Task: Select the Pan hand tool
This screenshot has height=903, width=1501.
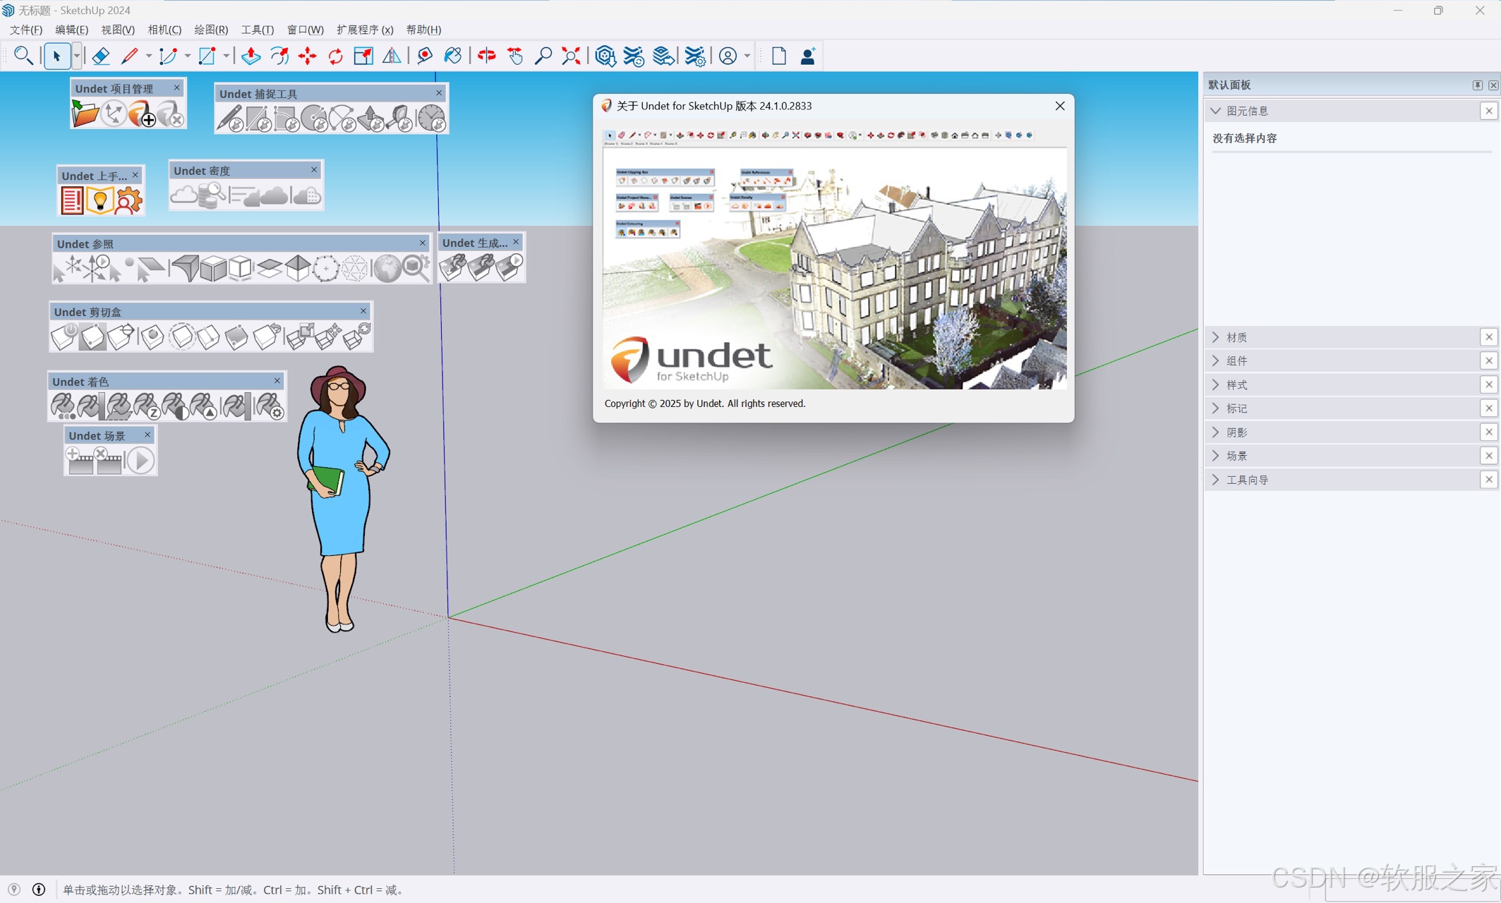Action: 515,56
